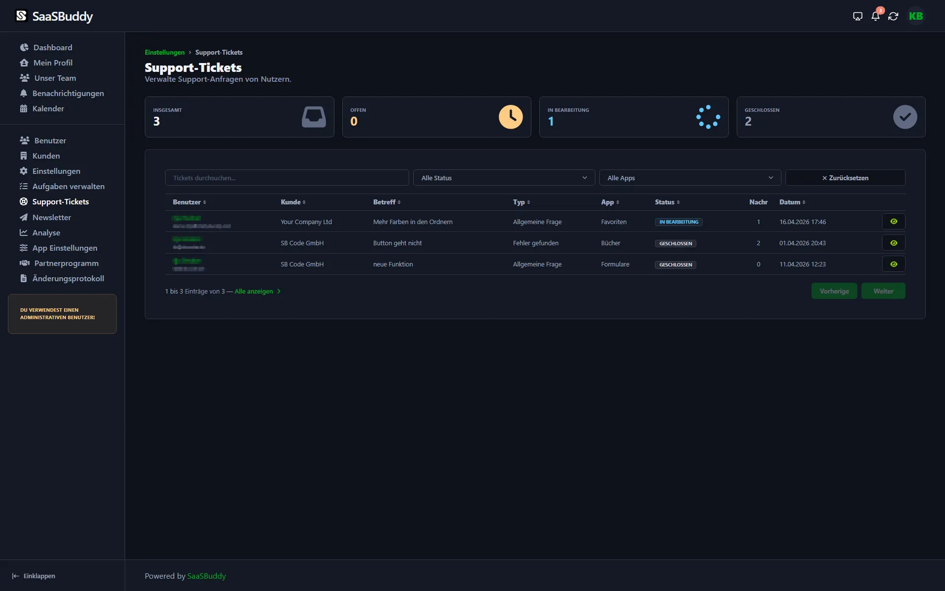View the neue Funktion ticket via eye icon
Screen dimensions: 945x591
[x=893, y=264]
